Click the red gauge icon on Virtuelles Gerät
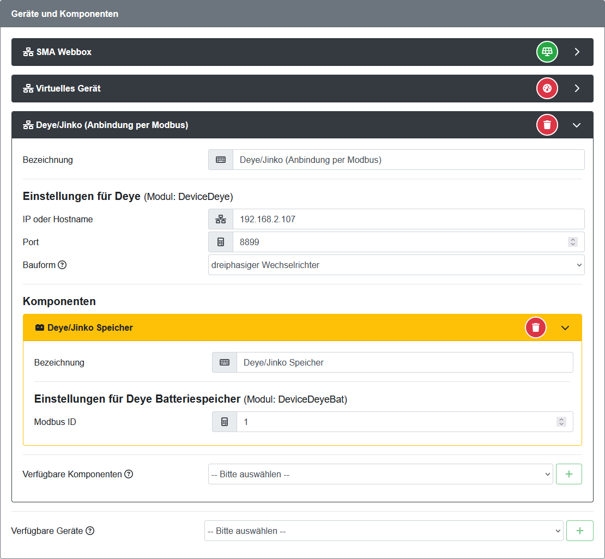The image size is (605, 559). (x=547, y=88)
